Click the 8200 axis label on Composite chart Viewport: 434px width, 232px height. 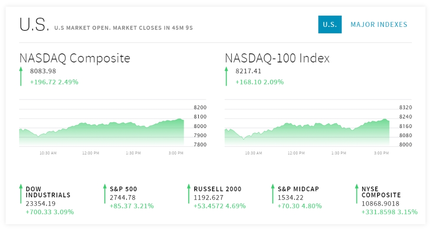[200, 107]
